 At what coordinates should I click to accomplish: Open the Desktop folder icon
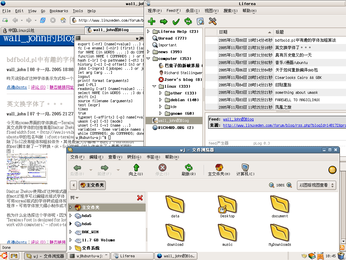(x=227, y=204)
